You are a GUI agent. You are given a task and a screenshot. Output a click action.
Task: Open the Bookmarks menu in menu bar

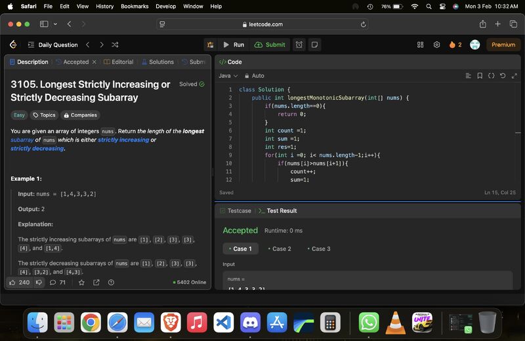(135, 7)
